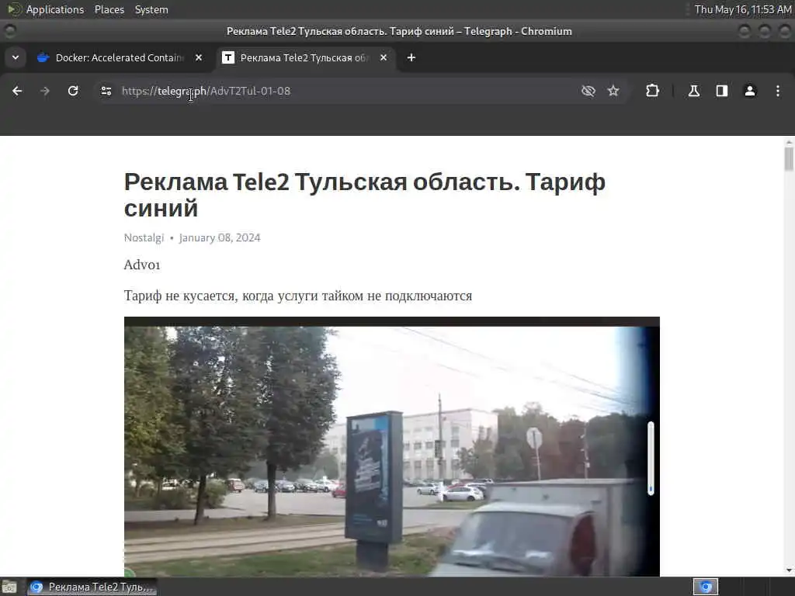Click the page vertical scrollbar thumb
This screenshot has width=795, height=596.
tap(789, 158)
